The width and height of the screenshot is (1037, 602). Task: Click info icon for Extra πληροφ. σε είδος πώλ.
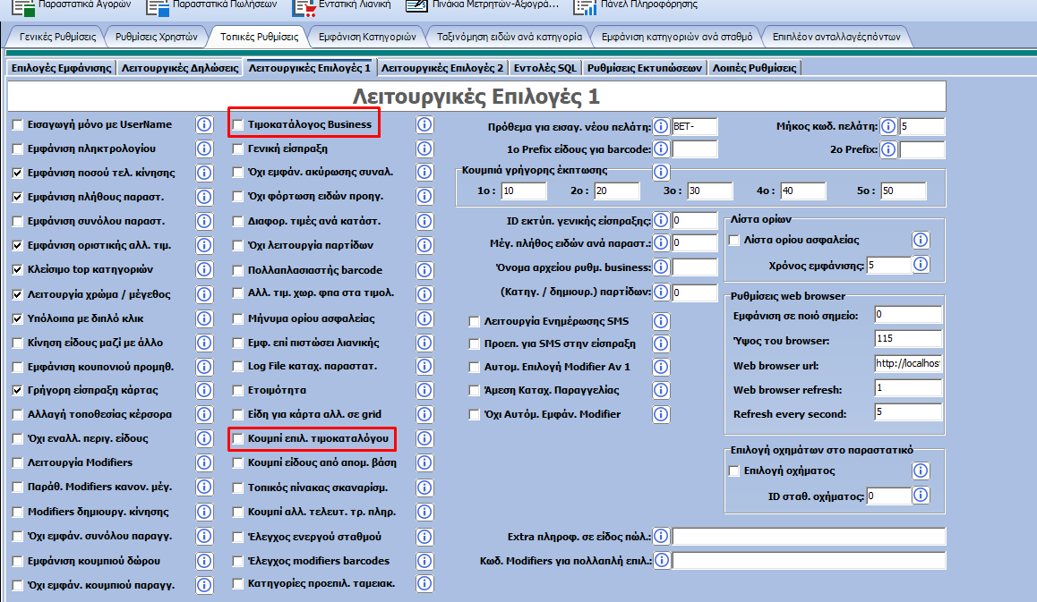[x=661, y=536]
